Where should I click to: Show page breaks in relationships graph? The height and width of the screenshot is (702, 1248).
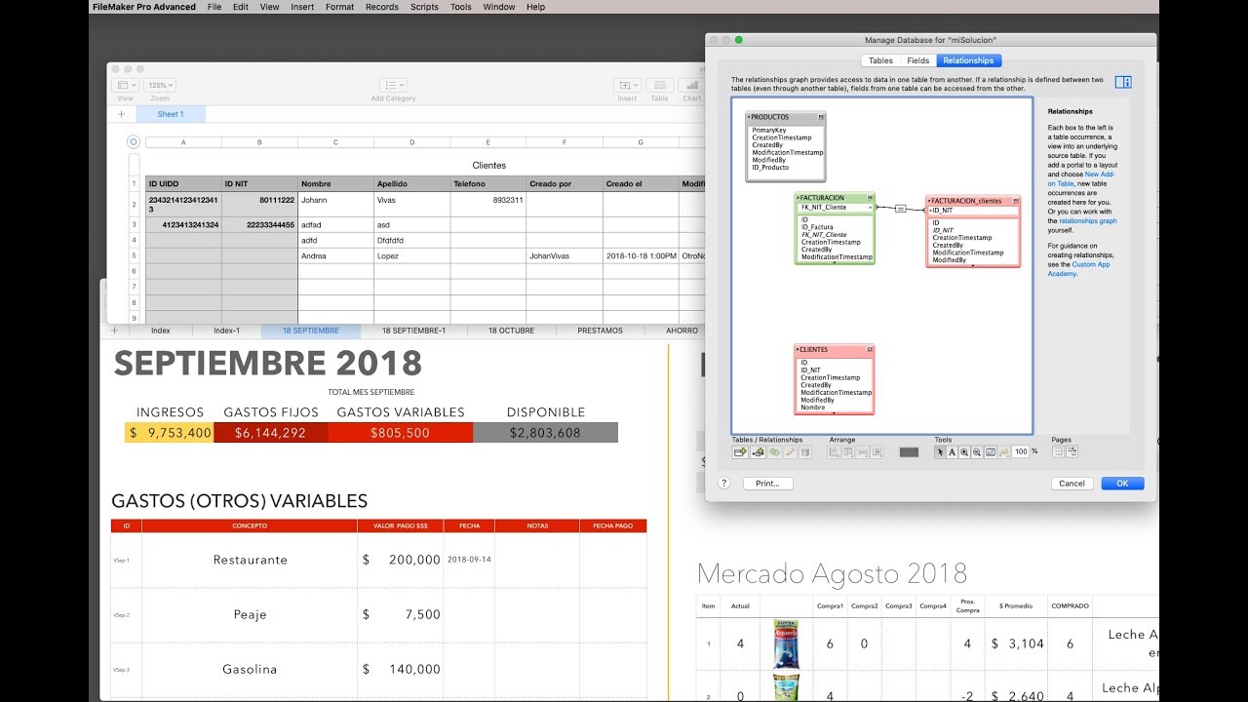click(1058, 452)
